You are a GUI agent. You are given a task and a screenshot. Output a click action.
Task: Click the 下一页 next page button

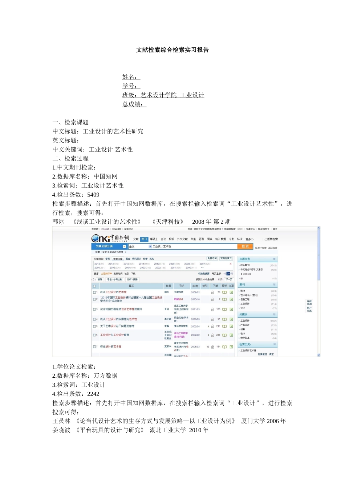(x=229, y=279)
